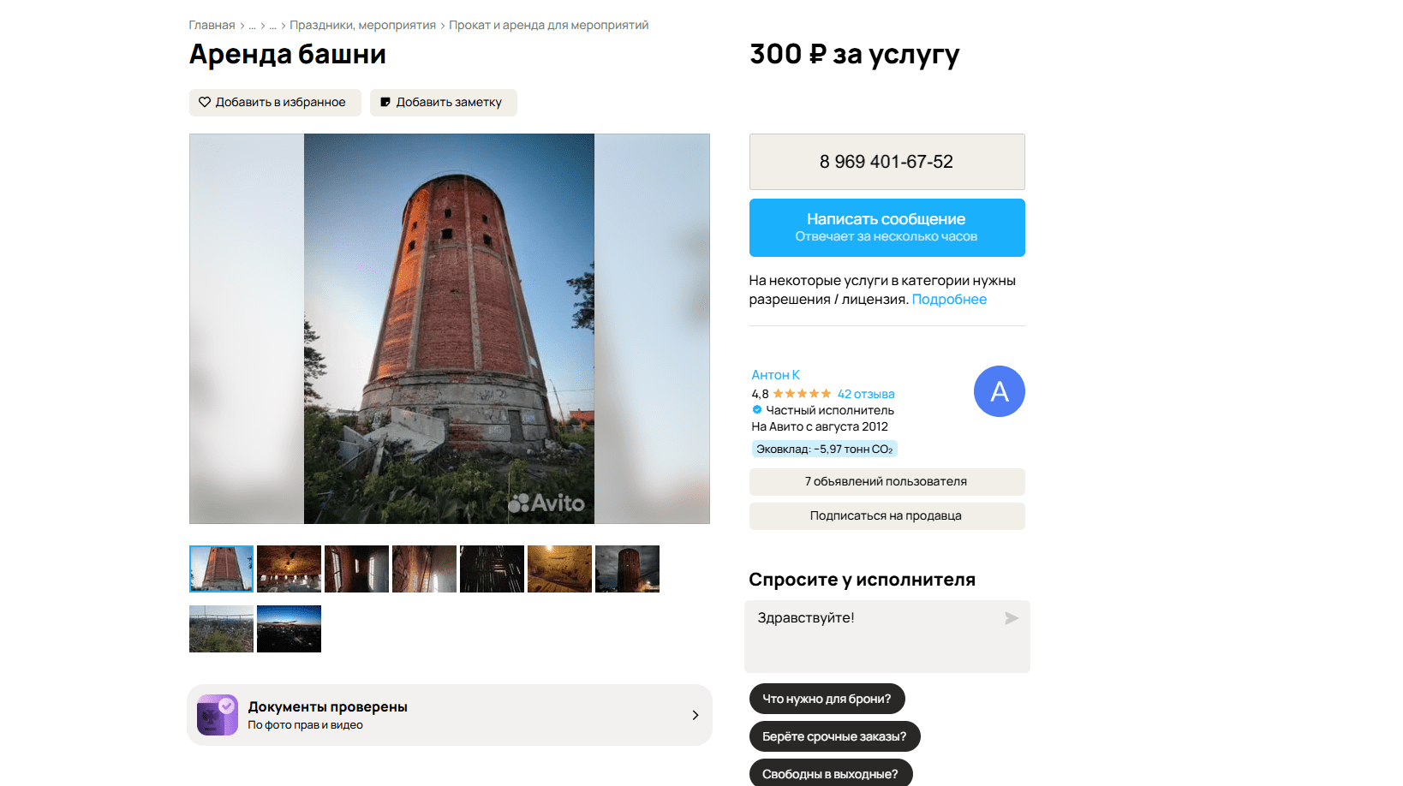Select the second tower interior thumbnail

[289, 569]
